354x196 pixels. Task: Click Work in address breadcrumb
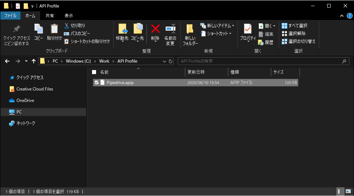click(x=104, y=61)
